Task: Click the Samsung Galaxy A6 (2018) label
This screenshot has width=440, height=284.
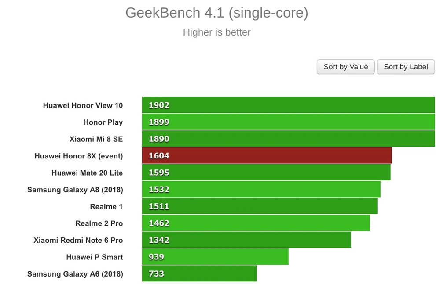Action: (75, 274)
